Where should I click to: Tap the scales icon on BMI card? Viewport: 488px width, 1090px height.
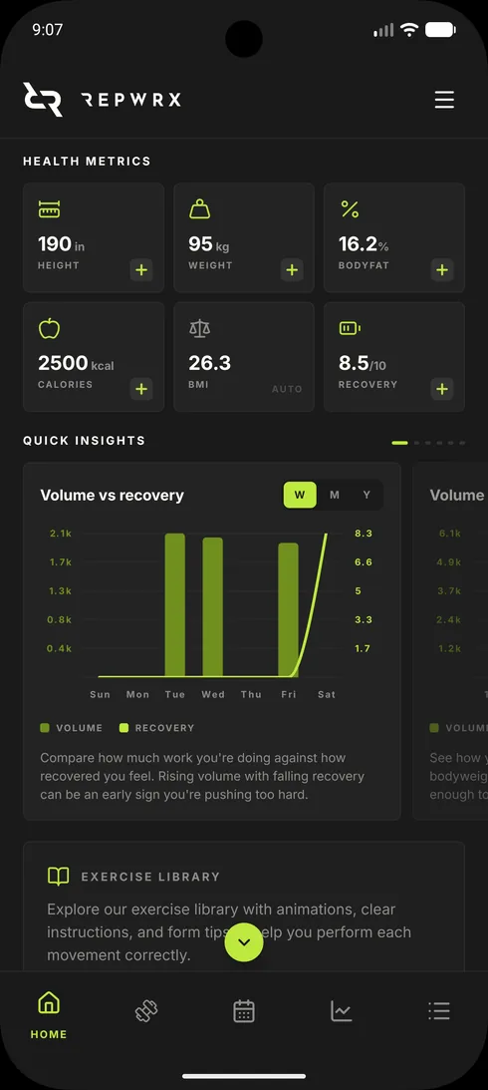coord(200,328)
